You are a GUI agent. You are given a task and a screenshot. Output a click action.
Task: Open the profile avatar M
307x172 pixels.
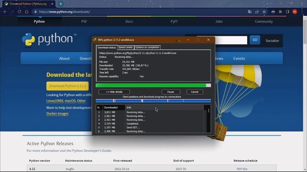click(295, 11)
